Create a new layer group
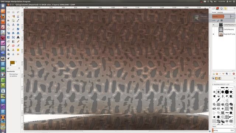236x133 pixels. click(217, 74)
